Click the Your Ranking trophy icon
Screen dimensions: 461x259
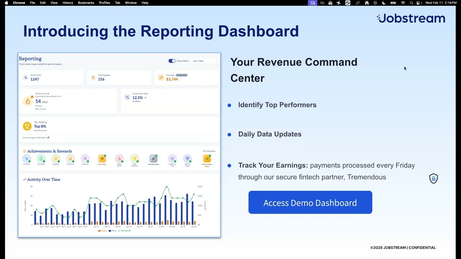click(x=27, y=126)
